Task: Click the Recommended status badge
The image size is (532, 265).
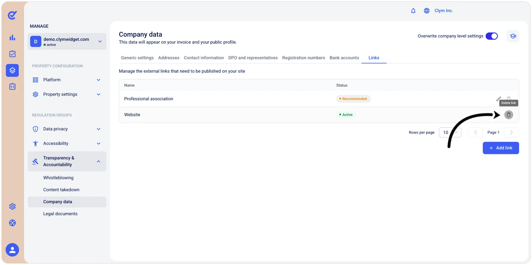Action: click(353, 99)
